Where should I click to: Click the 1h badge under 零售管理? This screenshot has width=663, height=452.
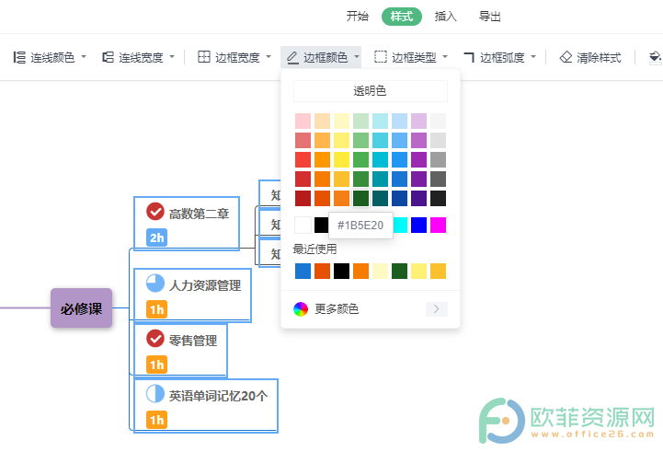tap(157, 365)
